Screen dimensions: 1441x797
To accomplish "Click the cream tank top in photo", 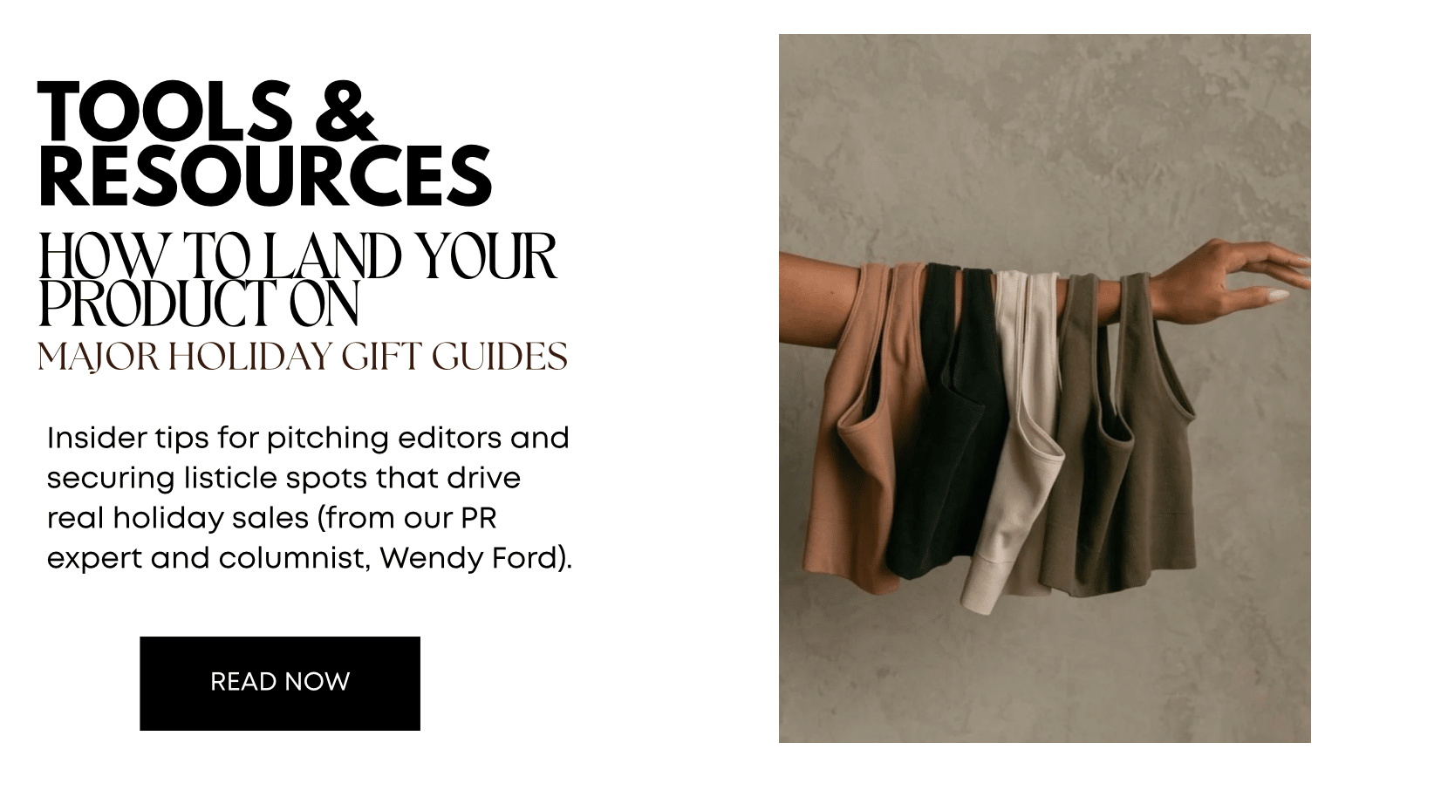I will pyautogui.click(x=1016, y=436).
